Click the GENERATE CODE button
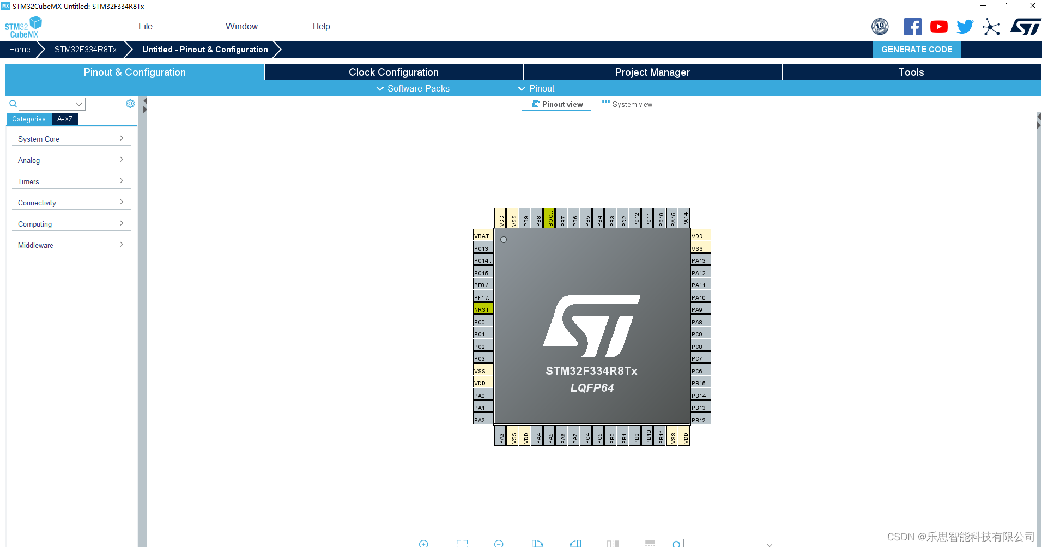 coord(917,49)
